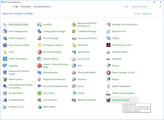
Task: Click the Color Management icon
Action: (5, 31)
